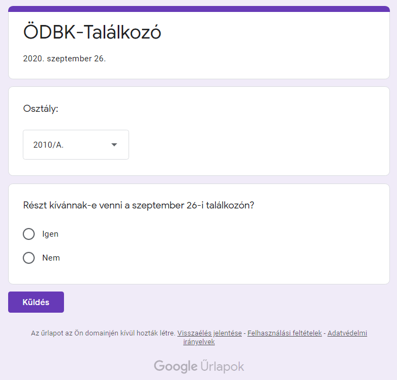Click the Űrlapok word in the footer logo
This screenshot has height=380, width=397.
click(x=222, y=366)
